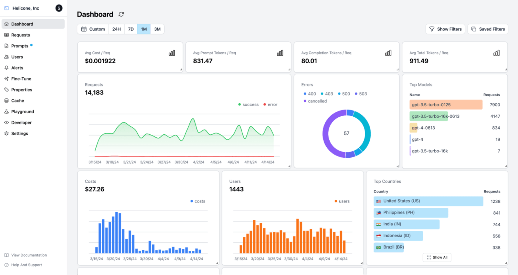
Task: Click the funnel icon in Show Filters
Action: 432,29
